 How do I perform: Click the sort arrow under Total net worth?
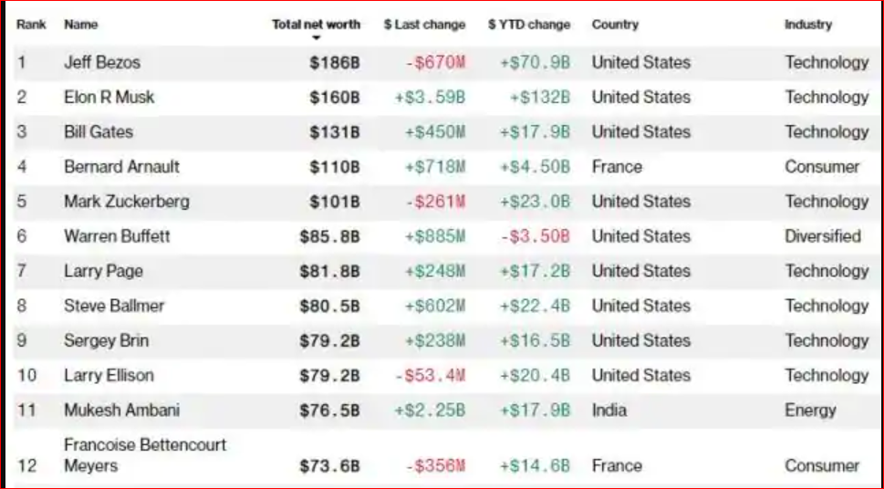[x=317, y=38]
